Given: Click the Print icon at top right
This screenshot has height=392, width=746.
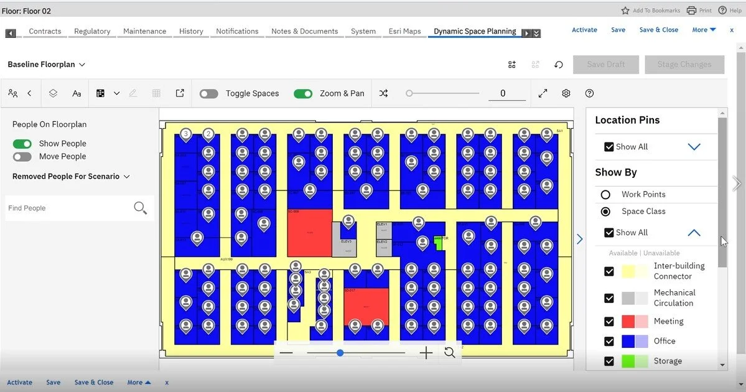Looking at the screenshot, I should 692,10.
